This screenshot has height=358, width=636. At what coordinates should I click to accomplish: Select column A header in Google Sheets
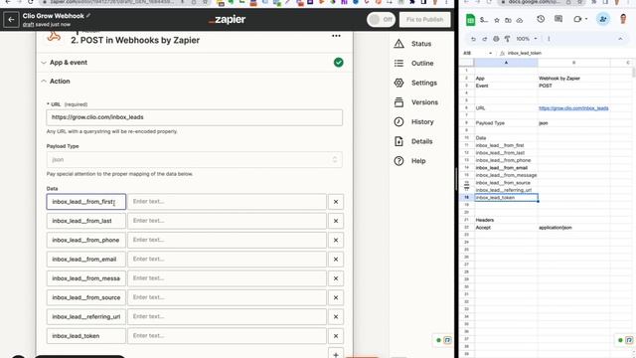tap(506, 63)
